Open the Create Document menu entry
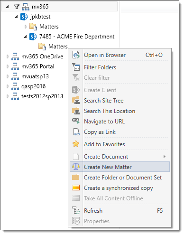184x235 pixels. pos(120,157)
